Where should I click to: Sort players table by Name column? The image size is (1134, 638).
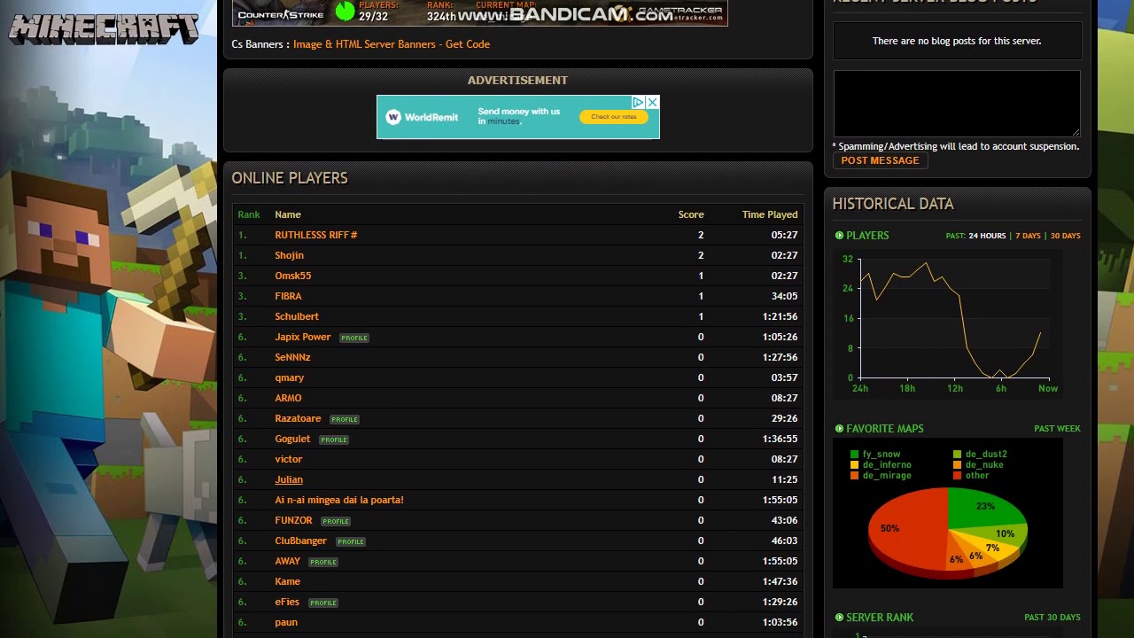coord(288,214)
